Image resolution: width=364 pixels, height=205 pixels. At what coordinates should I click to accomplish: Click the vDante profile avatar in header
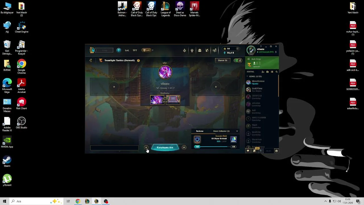(x=251, y=50)
